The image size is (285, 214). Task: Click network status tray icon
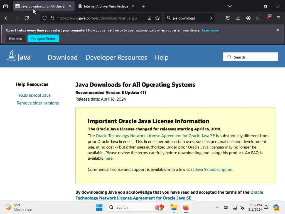[235, 207]
